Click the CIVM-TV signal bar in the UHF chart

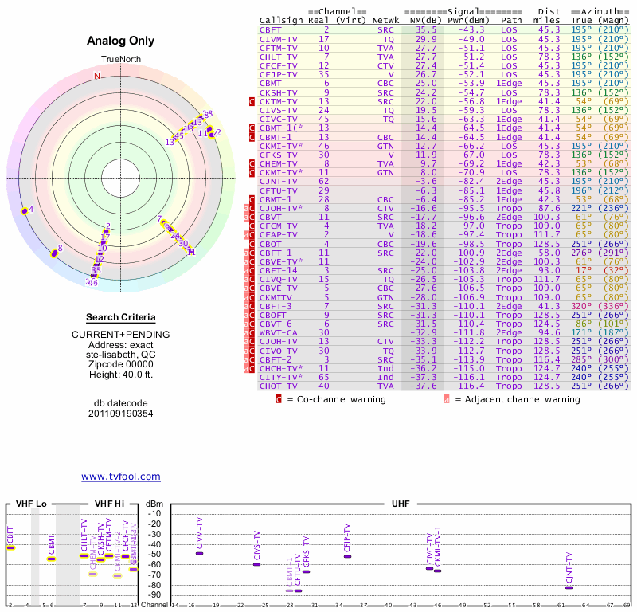coord(199,553)
